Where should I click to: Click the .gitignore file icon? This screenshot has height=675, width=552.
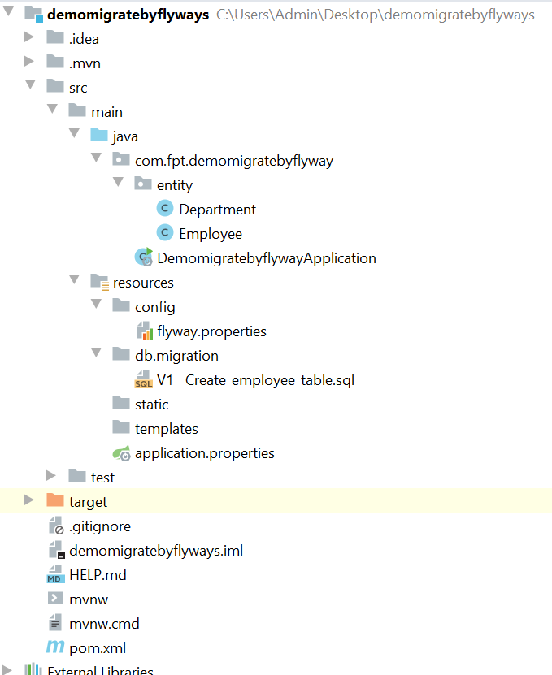pos(56,526)
